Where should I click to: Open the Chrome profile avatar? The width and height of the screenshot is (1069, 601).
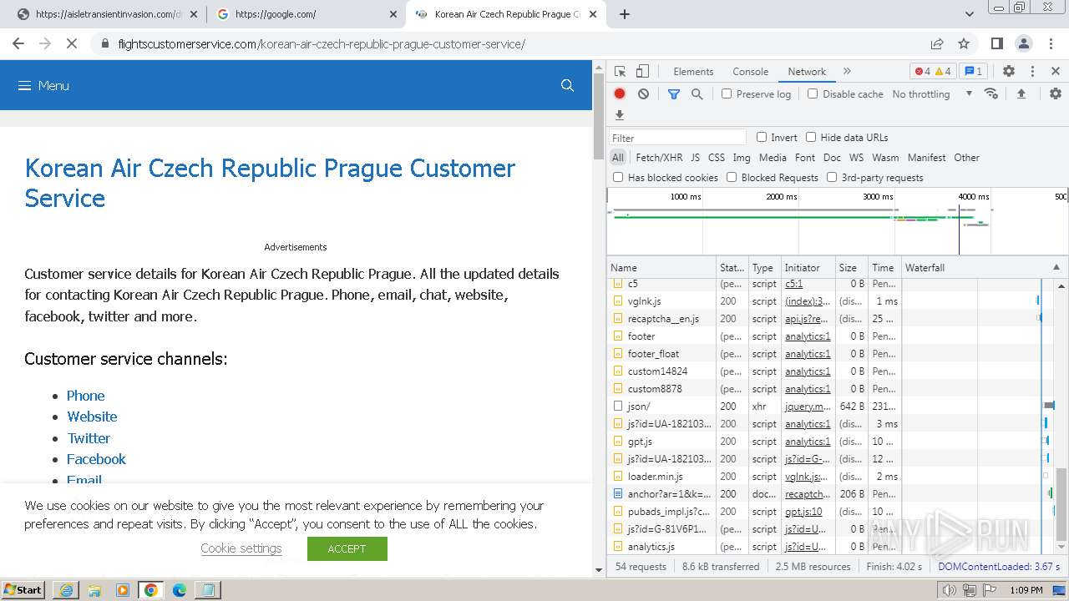(1024, 43)
